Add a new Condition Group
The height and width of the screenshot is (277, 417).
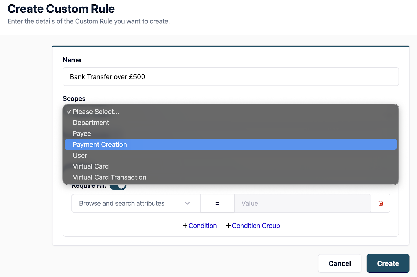click(x=253, y=226)
